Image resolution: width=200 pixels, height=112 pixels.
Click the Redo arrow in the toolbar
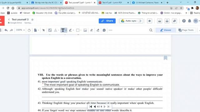pos(12,30)
